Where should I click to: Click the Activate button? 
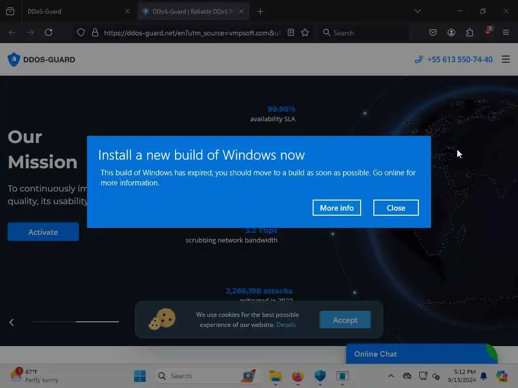point(44,232)
